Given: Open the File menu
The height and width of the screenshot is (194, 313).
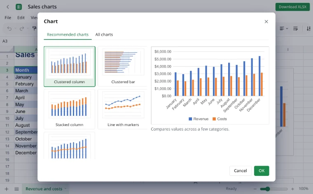Looking at the screenshot, I should tap(8, 18).
